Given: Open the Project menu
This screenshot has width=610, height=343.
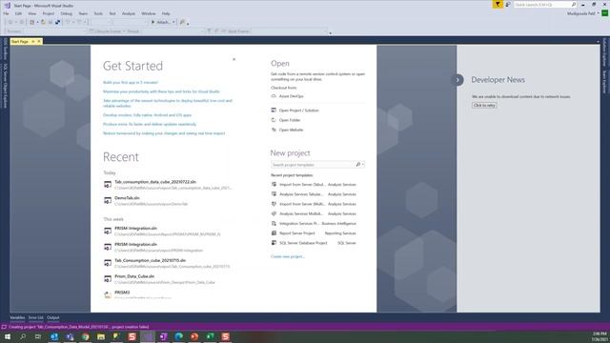Looking at the screenshot, I should coord(49,13).
